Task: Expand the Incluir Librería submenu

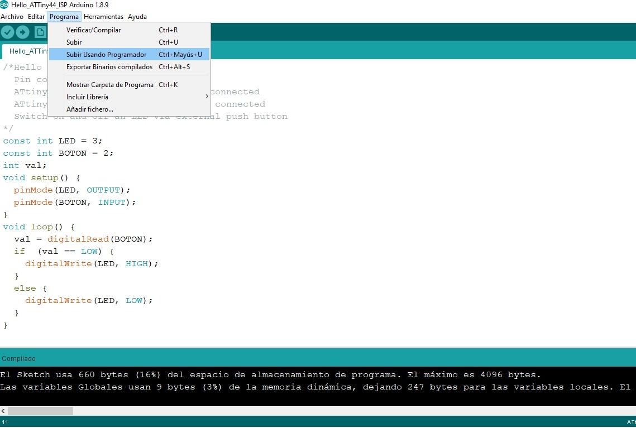Action: [87, 97]
